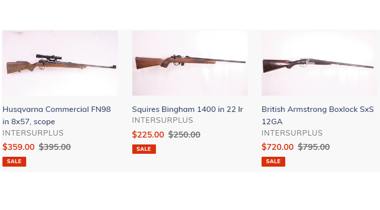Viewport: 380px width, 210px height.
Task: Click the SALE badge on the Husqvarna listing
Action: (14, 161)
